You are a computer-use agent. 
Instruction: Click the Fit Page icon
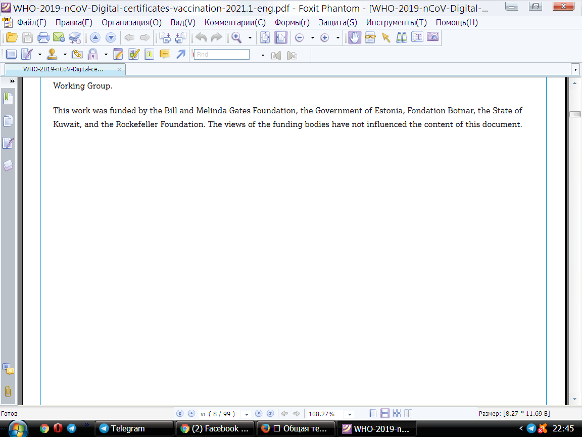pos(265,37)
